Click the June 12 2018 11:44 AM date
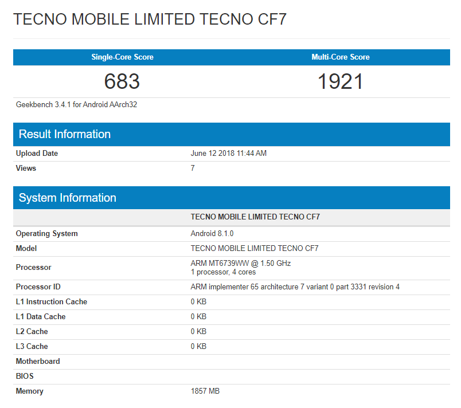The width and height of the screenshot is (461, 408). 228,154
